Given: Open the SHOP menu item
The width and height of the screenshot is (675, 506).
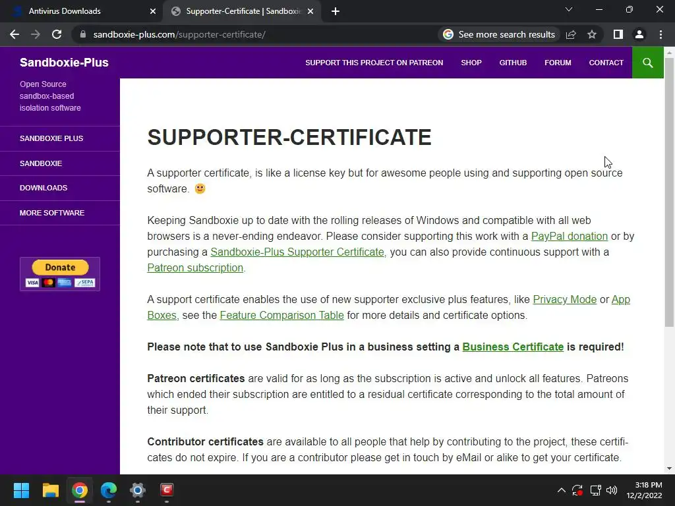Looking at the screenshot, I should coord(471,63).
